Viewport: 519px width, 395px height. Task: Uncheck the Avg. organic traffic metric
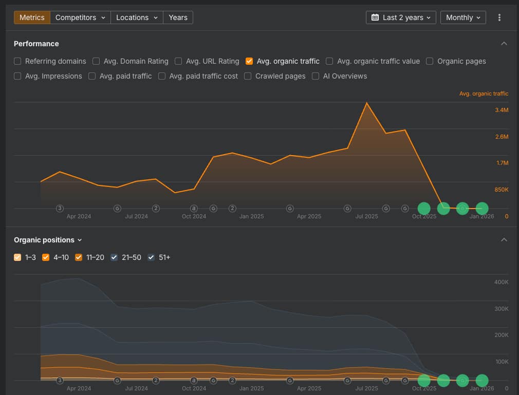(x=249, y=61)
